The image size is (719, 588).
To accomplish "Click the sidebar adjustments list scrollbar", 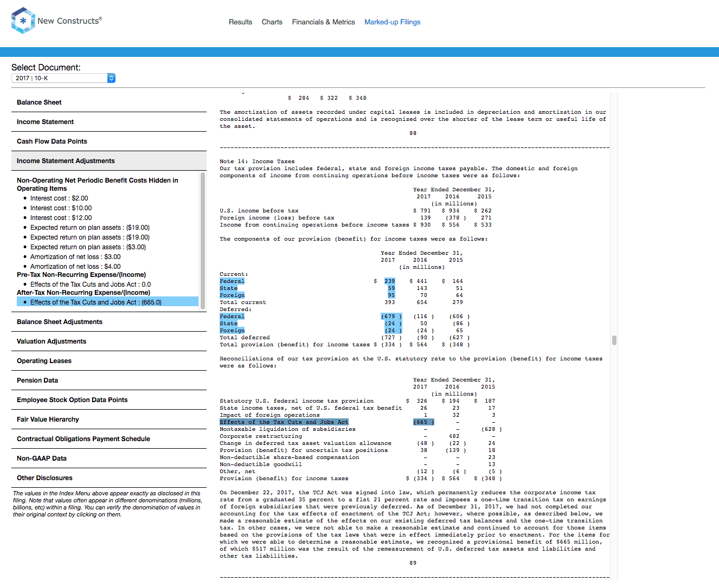I will [x=203, y=241].
